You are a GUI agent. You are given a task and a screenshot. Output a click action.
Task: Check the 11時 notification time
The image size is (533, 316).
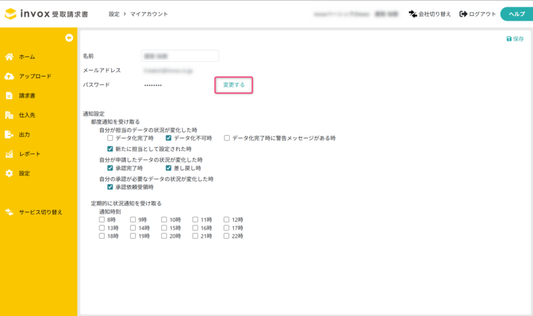(x=195, y=220)
